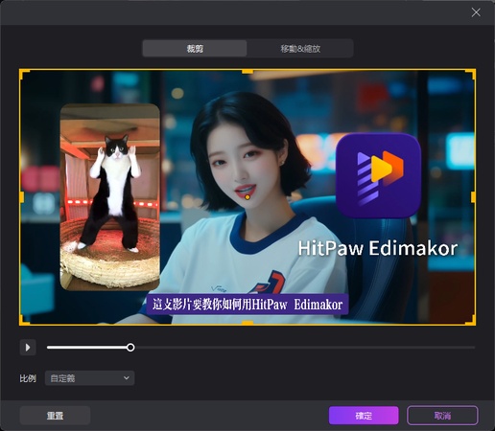
Task: Click the 重置 reset button
Action: [55, 416]
